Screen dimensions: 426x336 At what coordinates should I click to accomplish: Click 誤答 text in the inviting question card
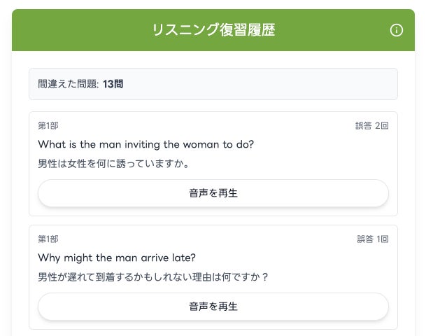(x=364, y=126)
